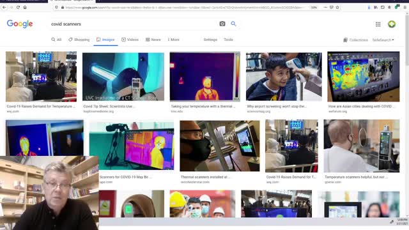Click the Collections bookmark icon

click(345, 40)
